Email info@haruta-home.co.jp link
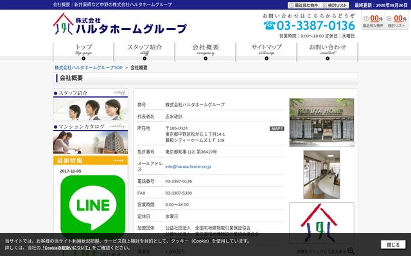Screen dimensions: 411x256 coord(188,166)
